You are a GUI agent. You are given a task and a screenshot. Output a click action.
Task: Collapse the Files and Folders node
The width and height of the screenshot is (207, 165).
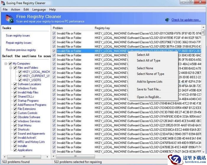11,68
